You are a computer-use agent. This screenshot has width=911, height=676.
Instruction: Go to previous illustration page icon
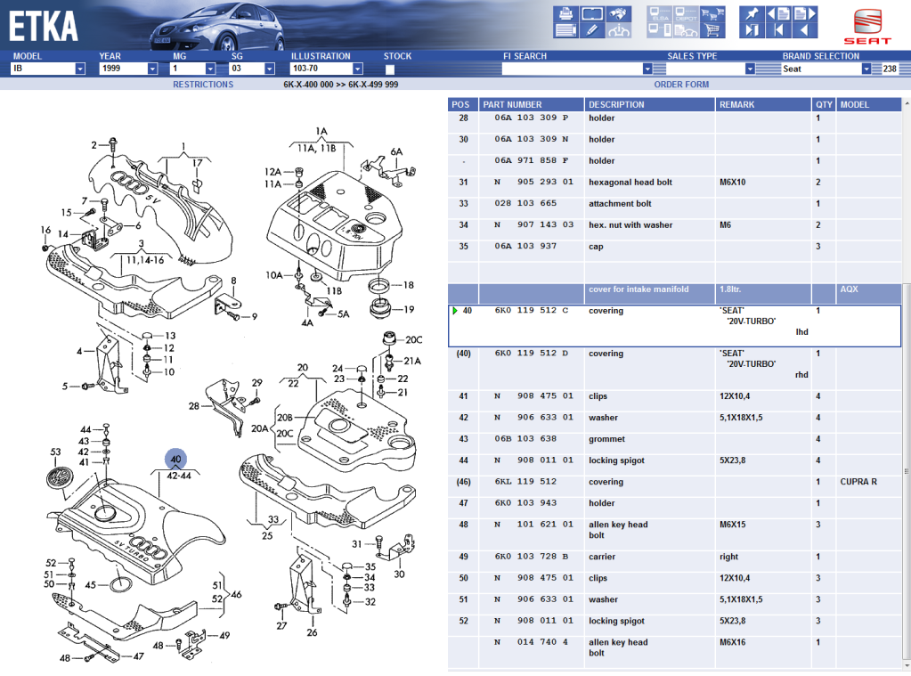coord(777,14)
